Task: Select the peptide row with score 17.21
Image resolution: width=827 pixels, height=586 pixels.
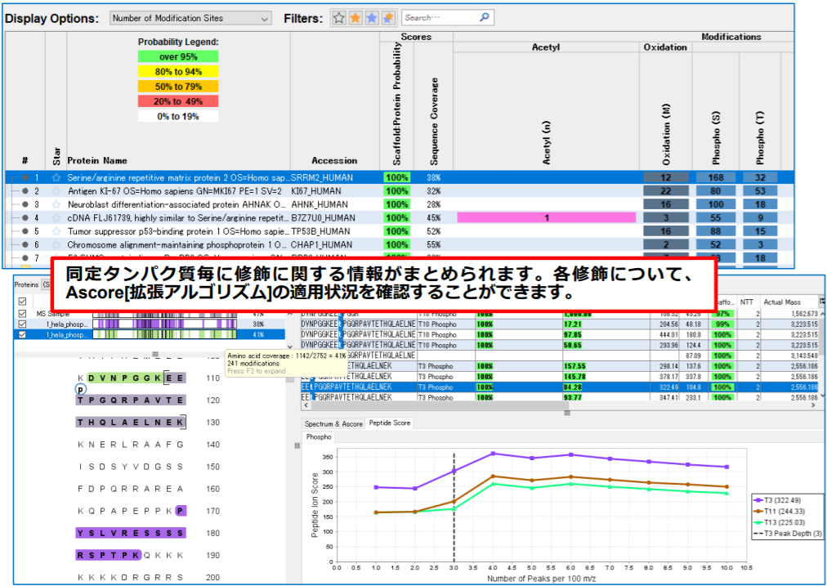Action: point(559,324)
